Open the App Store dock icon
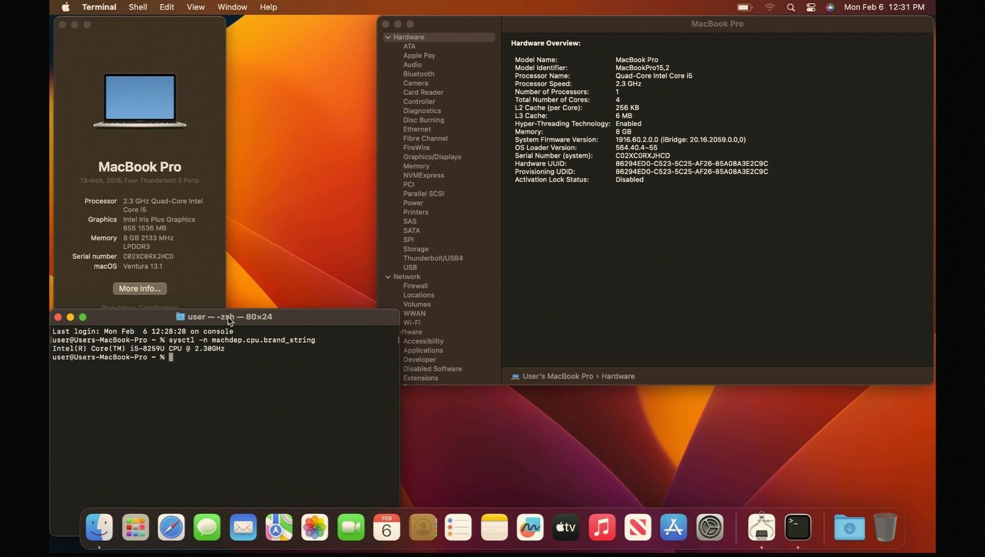The height and width of the screenshot is (557, 985). point(673,527)
